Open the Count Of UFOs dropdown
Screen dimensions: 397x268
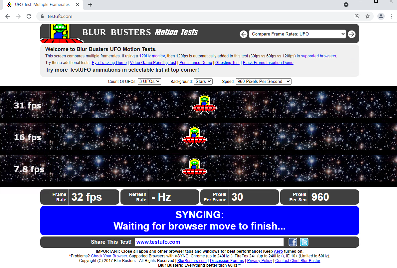tap(149, 81)
